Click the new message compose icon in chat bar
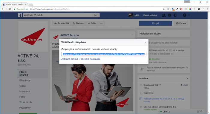The width and height of the screenshot is (210, 114). (x=198, y=112)
